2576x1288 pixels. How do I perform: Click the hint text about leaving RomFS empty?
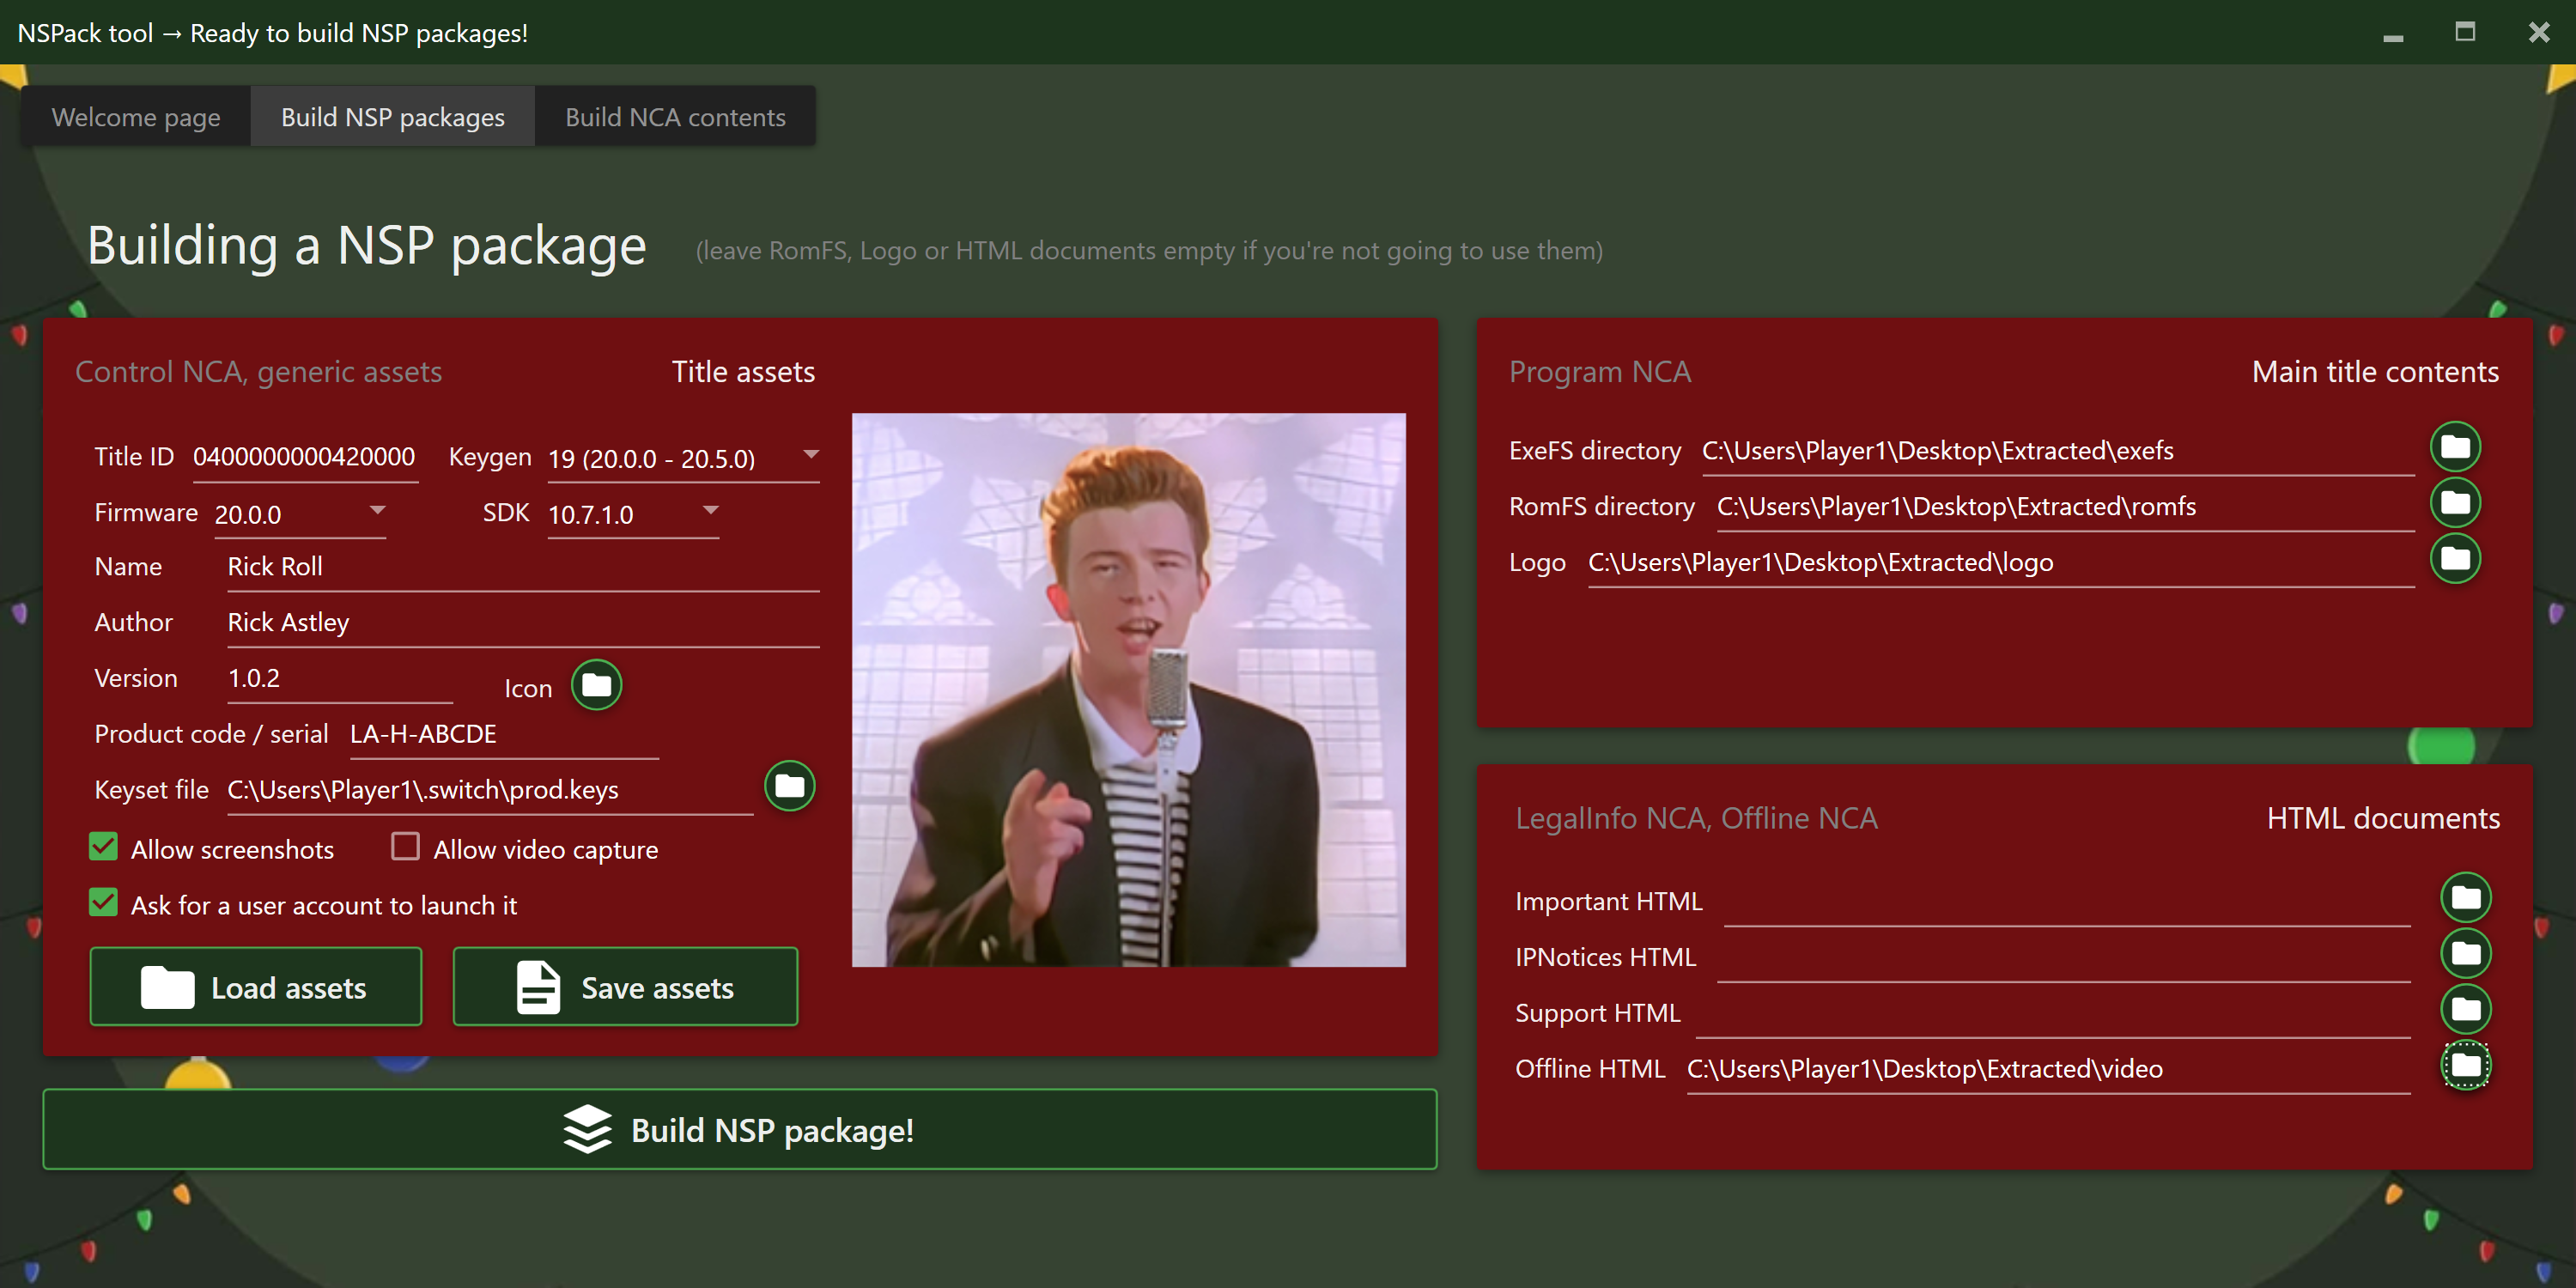(1149, 251)
